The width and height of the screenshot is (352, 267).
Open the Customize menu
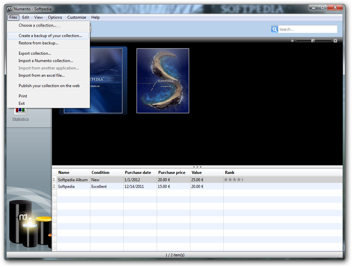point(77,17)
